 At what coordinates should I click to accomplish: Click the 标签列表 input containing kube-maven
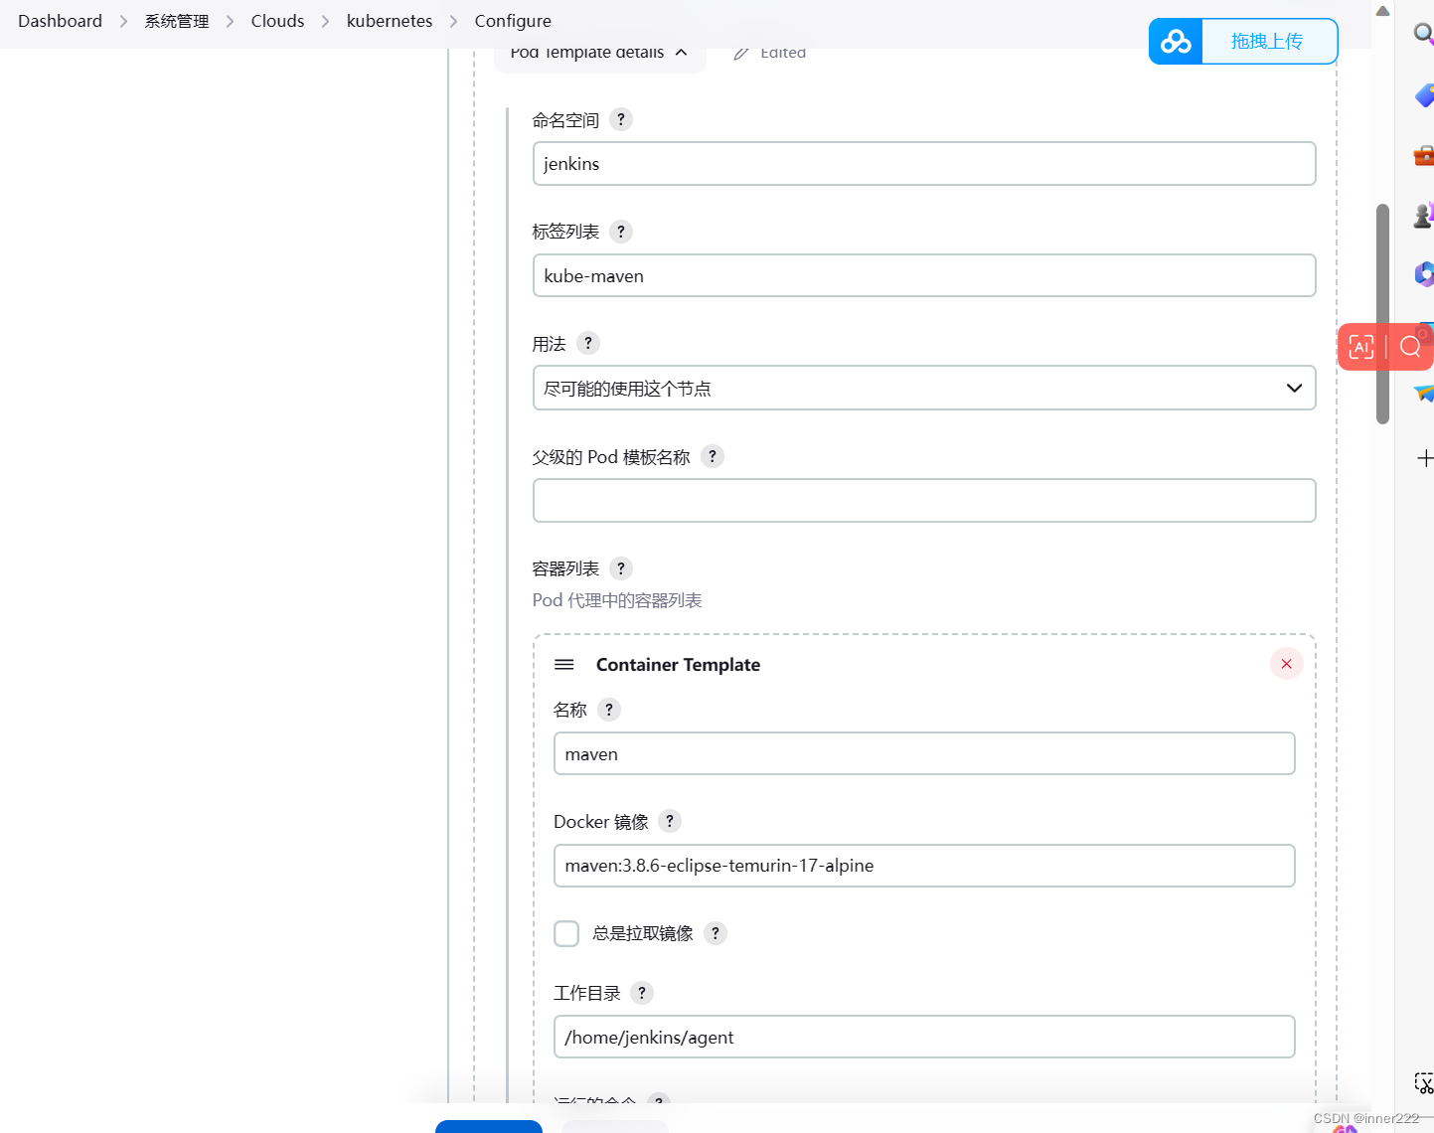click(924, 275)
